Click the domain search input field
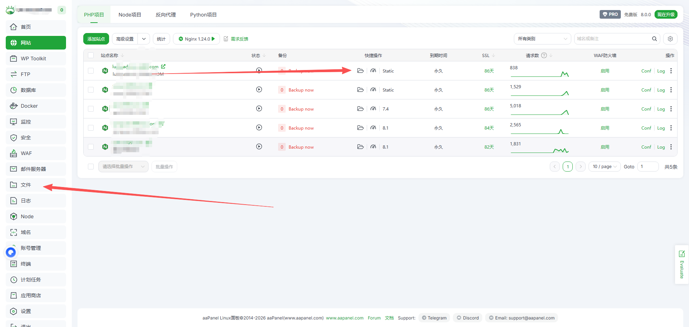This screenshot has height=327, width=689. tap(612, 39)
